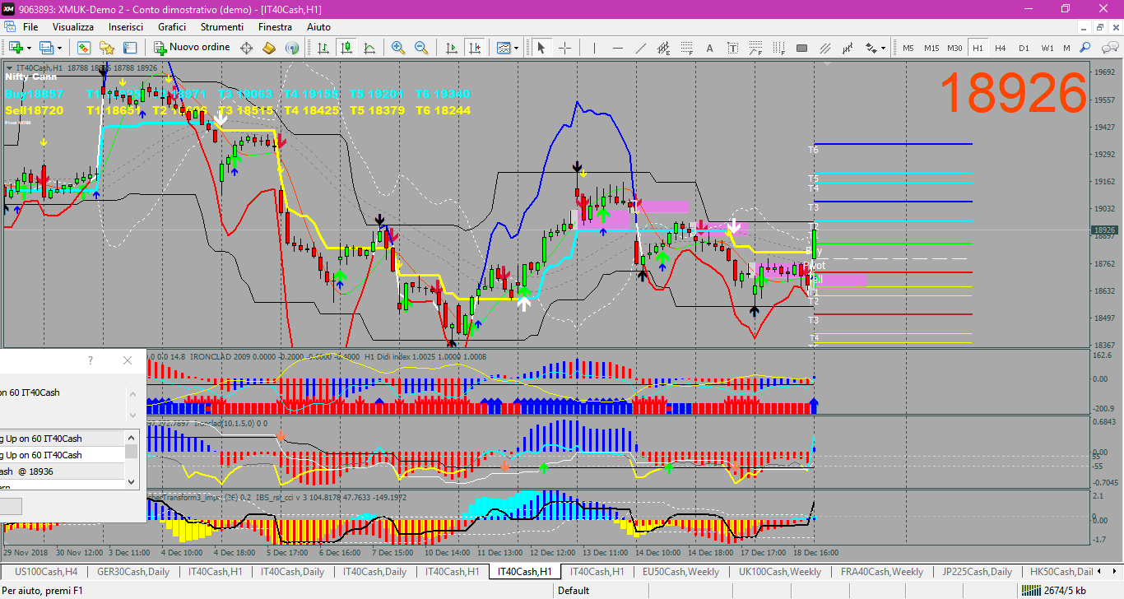Toggle chart shift icon
The height and width of the screenshot is (599, 1124).
(x=474, y=48)
